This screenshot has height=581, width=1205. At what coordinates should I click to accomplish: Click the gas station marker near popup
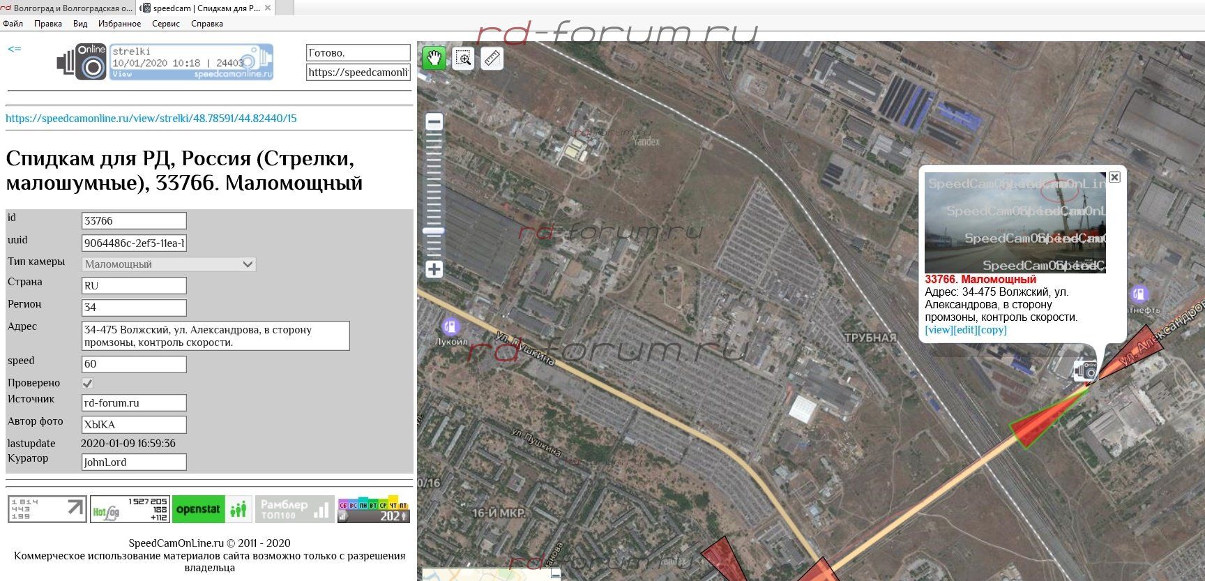(x=1139, y=294)
